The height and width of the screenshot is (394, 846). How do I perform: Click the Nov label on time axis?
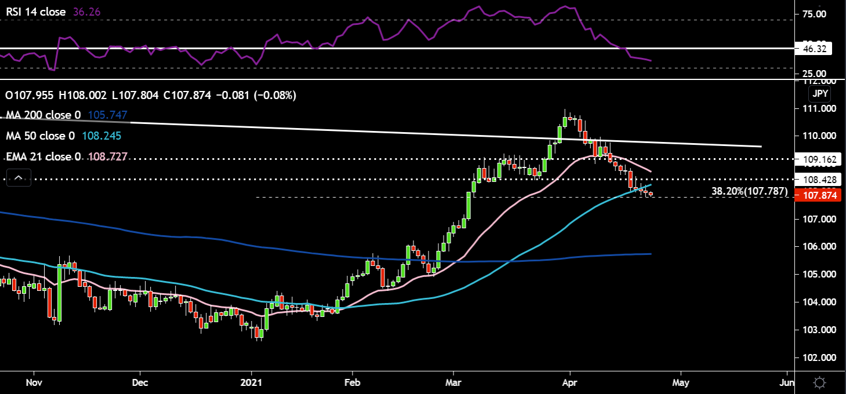(34, 382)
